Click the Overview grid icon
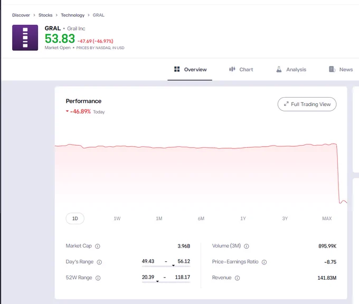 (177, 69)
